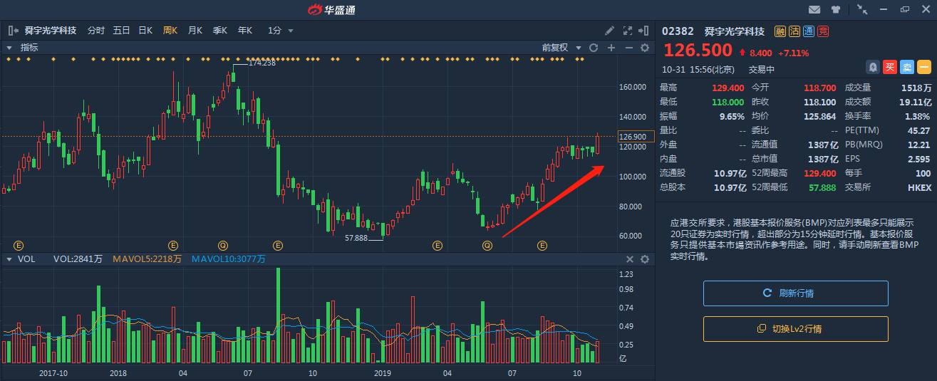
Task: Click the 切换Lv2行情 button
Action: click(x=795, y=329)
